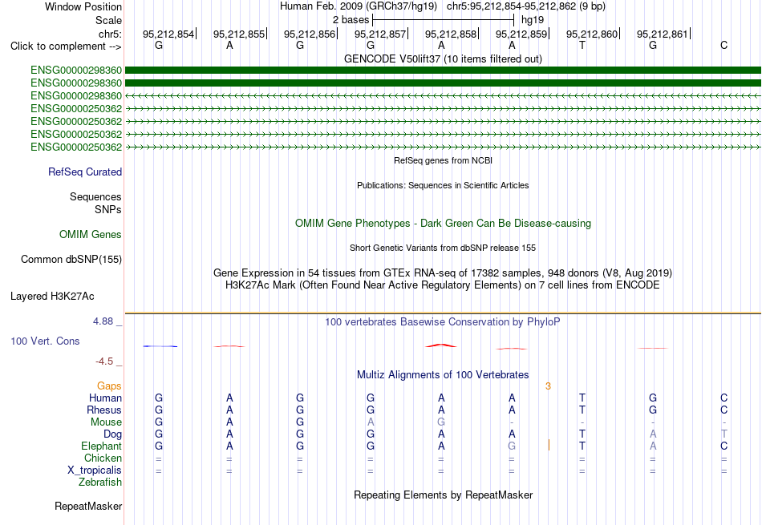Click the -4.5 PhyloP lower scale value
Viewport: 762px width, 525px height.
(x=104, y=361)
